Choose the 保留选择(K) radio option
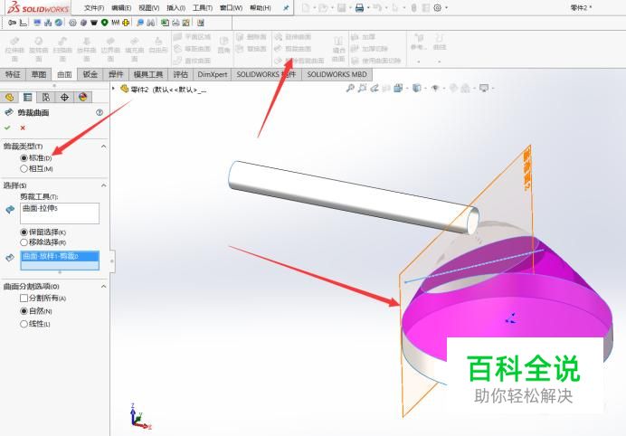Viewport: 626px width, 436px height. pos(24,232)
